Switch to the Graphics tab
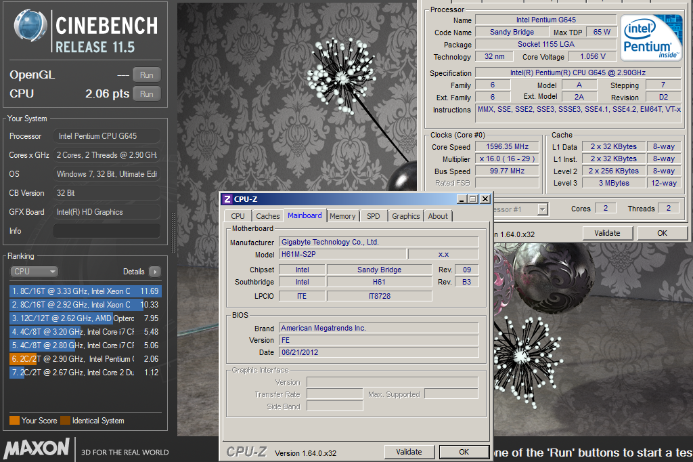The height and width of the screenshot is (462, 693). click(406, 216)
